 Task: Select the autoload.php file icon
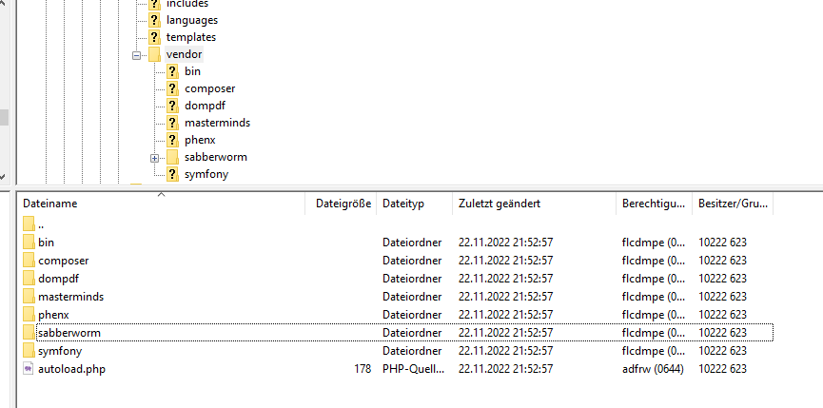(x=29, y=369)
